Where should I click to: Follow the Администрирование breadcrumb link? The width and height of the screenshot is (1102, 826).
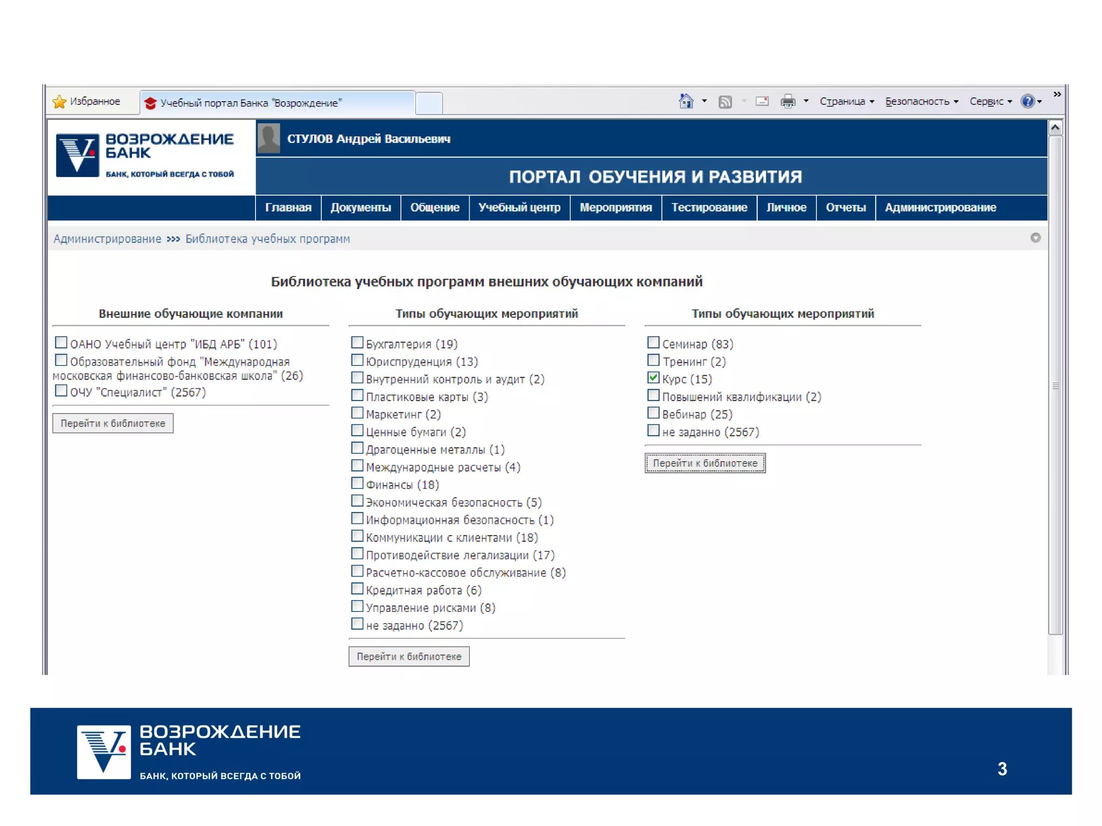(x=107, y=239)
